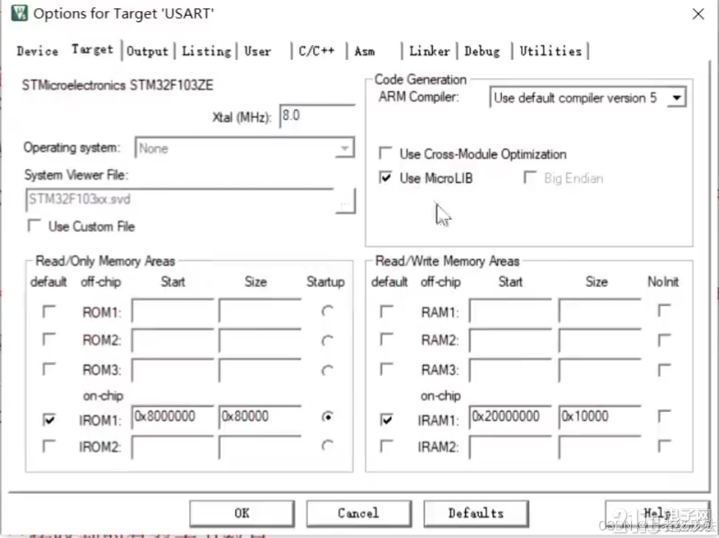Go to the User tab
This screenshot has height=538, width=719.
pos(257,51)
